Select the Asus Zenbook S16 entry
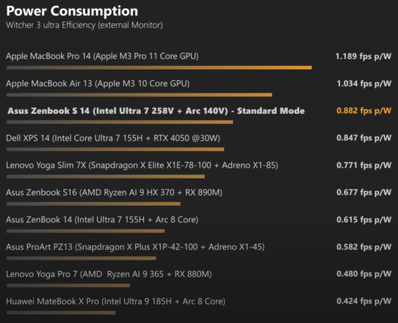The height and width of the screenshot is (323, 398). 114,193
